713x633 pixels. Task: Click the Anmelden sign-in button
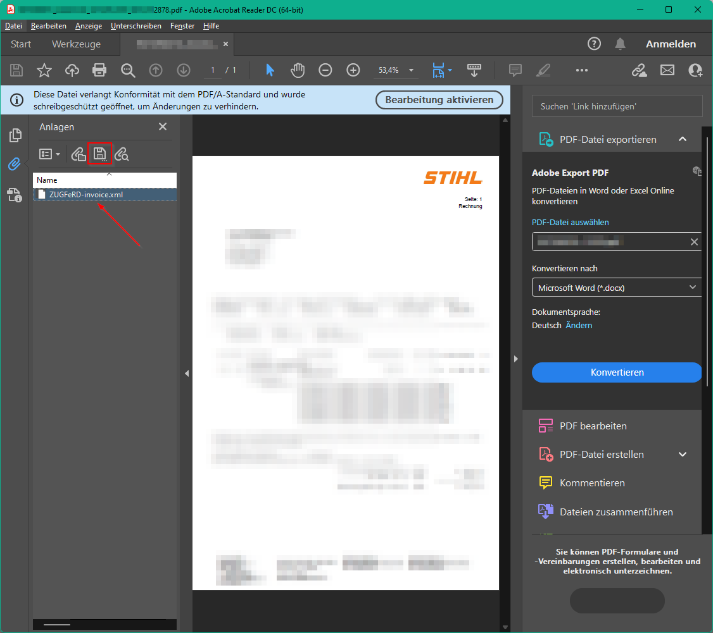coord(671,44)
